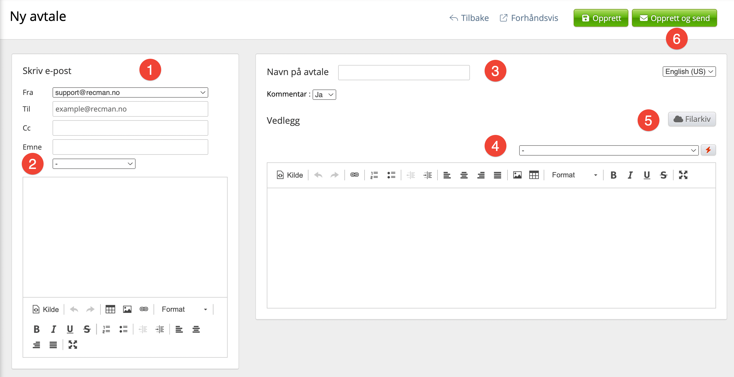Insert numbered list in the agreement editor
Image resolution: width=734 pixels, height=377 pixels.
click(374, 175)
